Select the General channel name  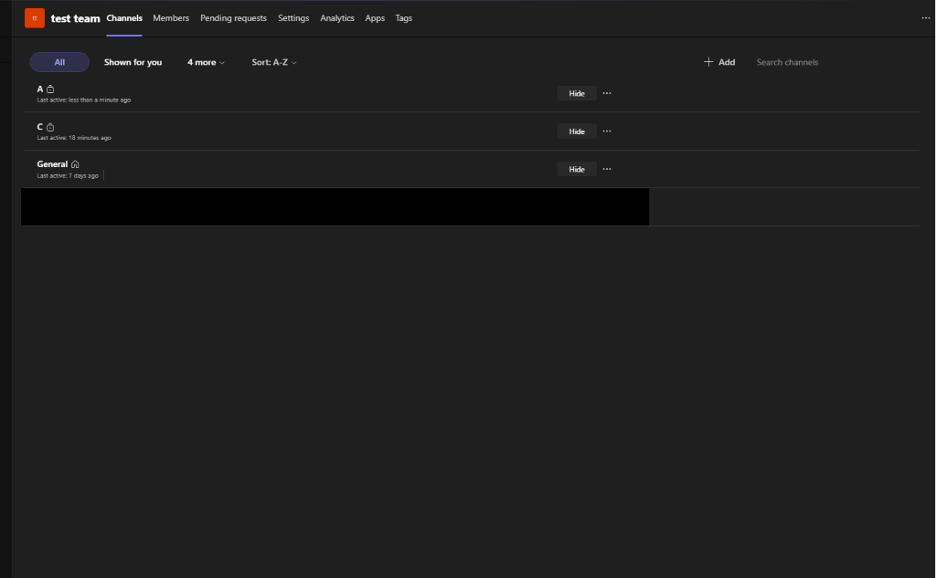coord(52,164)
